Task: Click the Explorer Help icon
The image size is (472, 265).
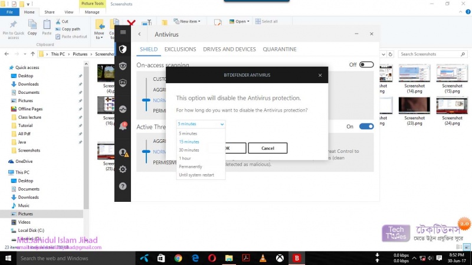Action: coord(468,12)
